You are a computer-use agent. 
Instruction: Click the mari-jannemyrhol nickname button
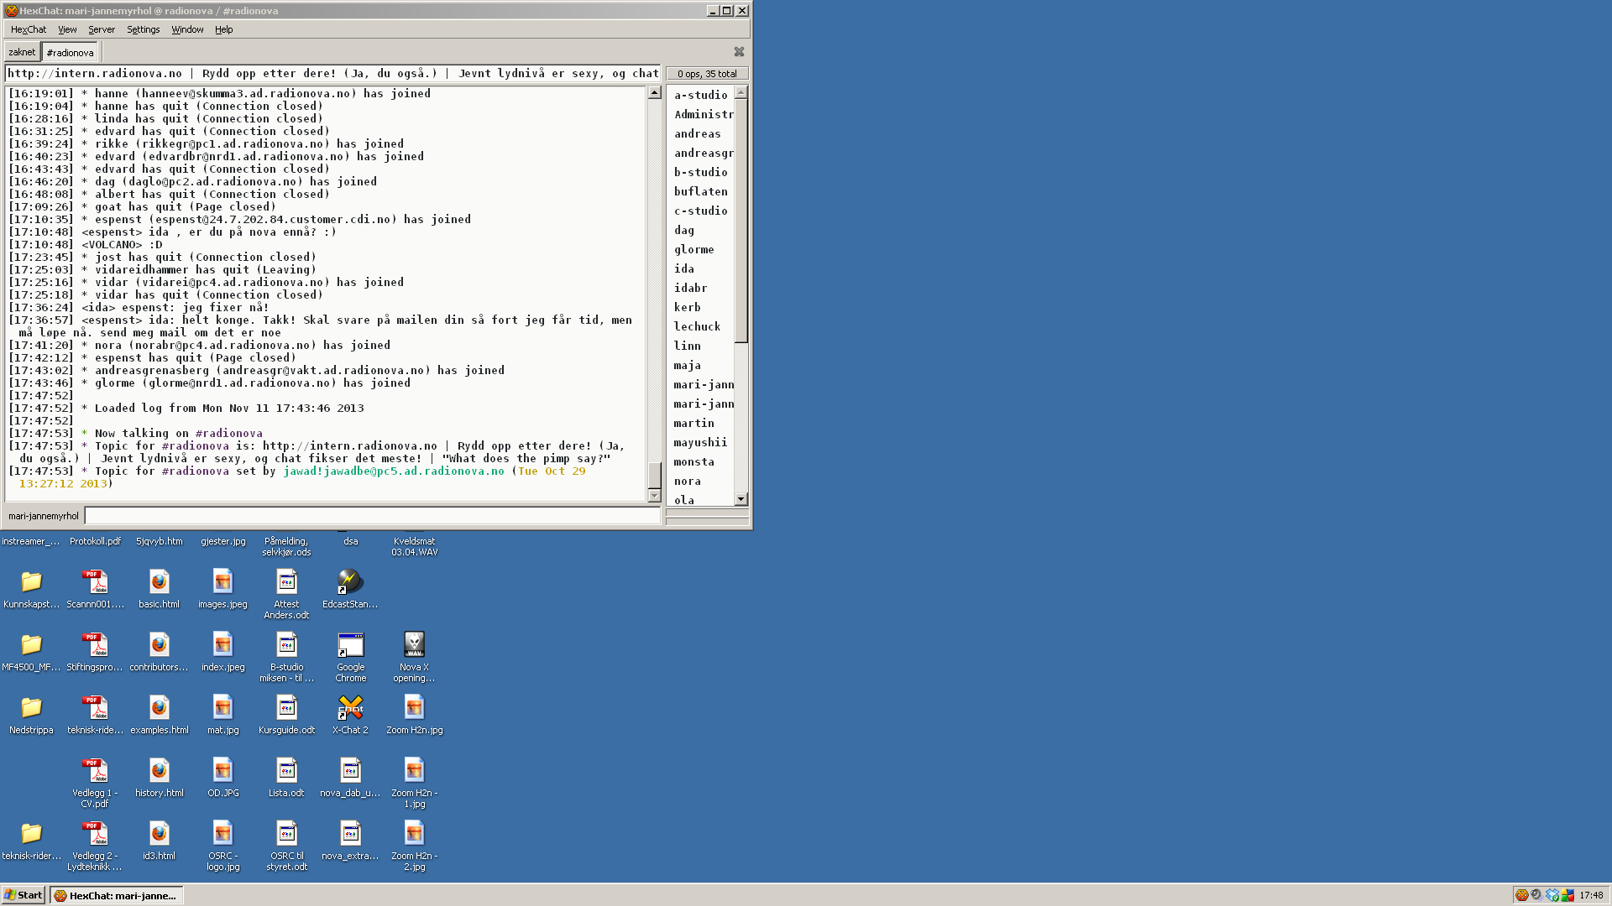[44, 516]
